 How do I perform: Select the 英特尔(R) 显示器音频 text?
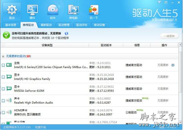[x=27, y=114]
